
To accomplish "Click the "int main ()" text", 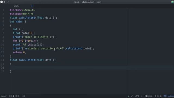I will pos(18,22).
